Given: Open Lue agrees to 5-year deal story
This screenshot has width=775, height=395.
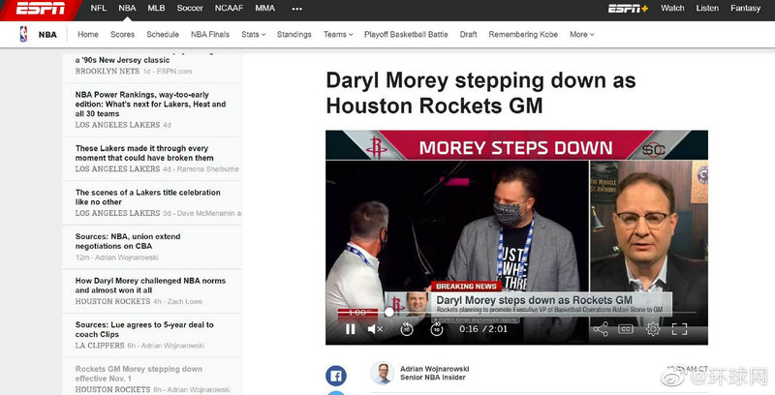Looking at the screenshot, I should 144,329.
